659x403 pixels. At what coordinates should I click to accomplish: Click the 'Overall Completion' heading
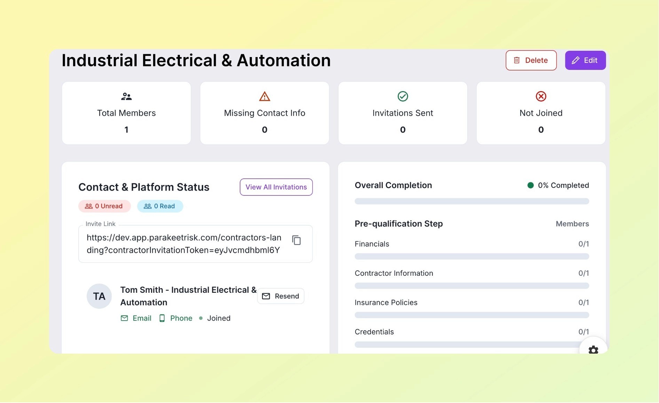pyautogui.click(x=393, y=185)
